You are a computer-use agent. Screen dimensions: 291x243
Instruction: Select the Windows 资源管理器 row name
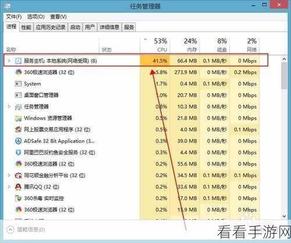[48, 118]
